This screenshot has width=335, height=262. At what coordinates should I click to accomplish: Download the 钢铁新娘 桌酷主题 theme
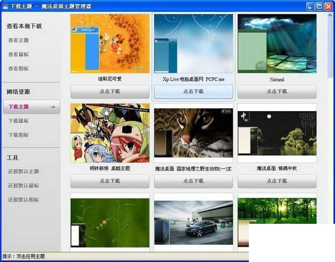[110, 181]
